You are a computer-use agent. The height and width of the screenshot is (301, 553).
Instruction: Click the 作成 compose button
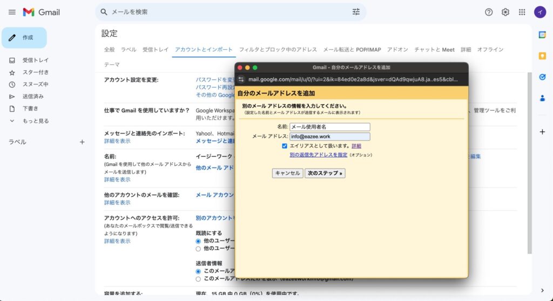(24, 37)
